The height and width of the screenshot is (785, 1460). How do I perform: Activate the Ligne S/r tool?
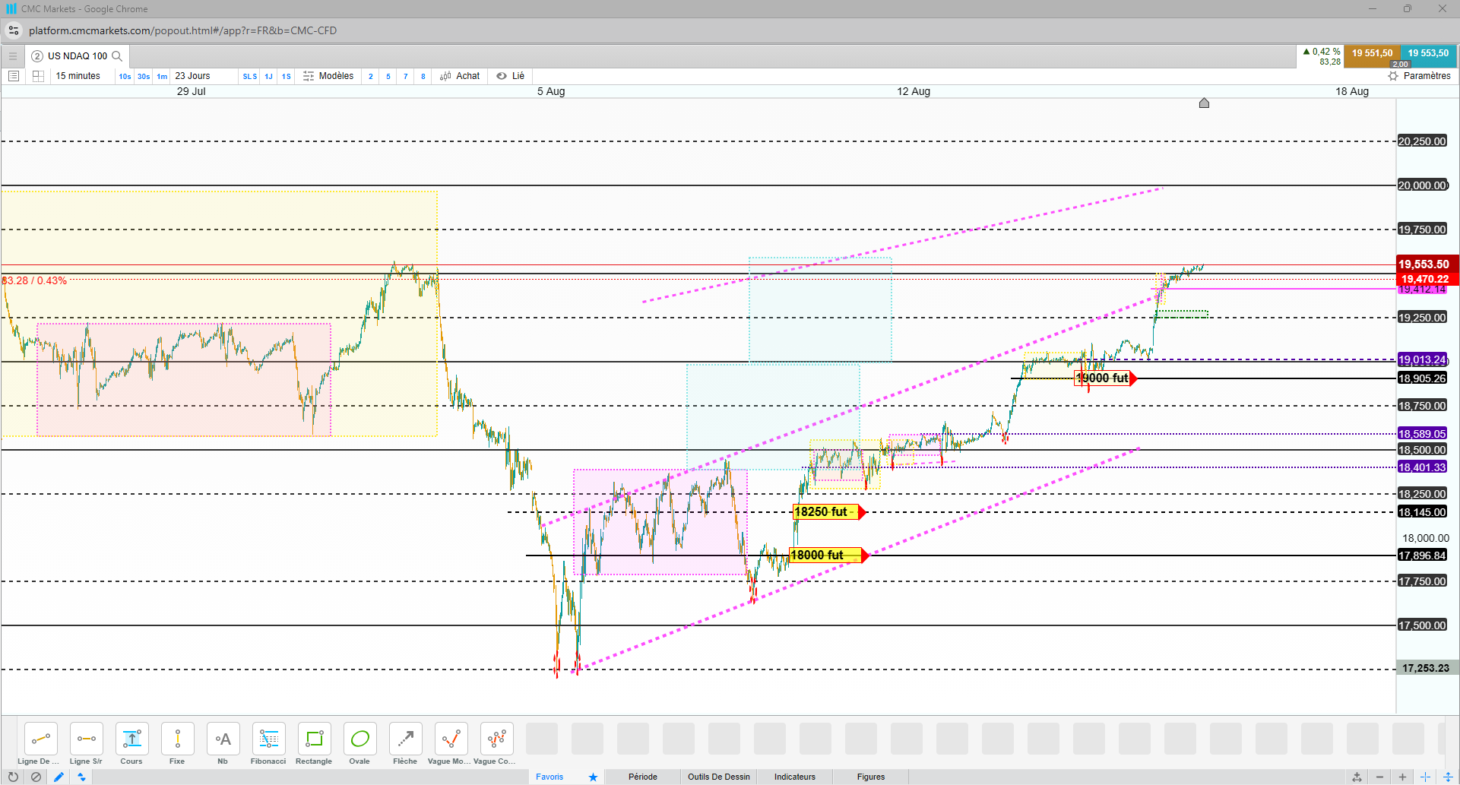[x=86, y=743]
